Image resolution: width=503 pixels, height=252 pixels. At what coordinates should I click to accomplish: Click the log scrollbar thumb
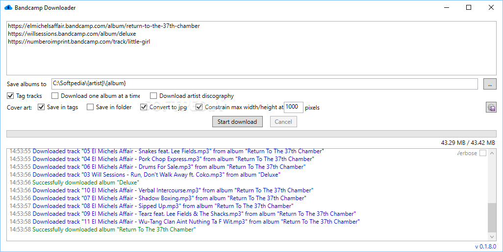pyautogui.click(x=492, y=218)
